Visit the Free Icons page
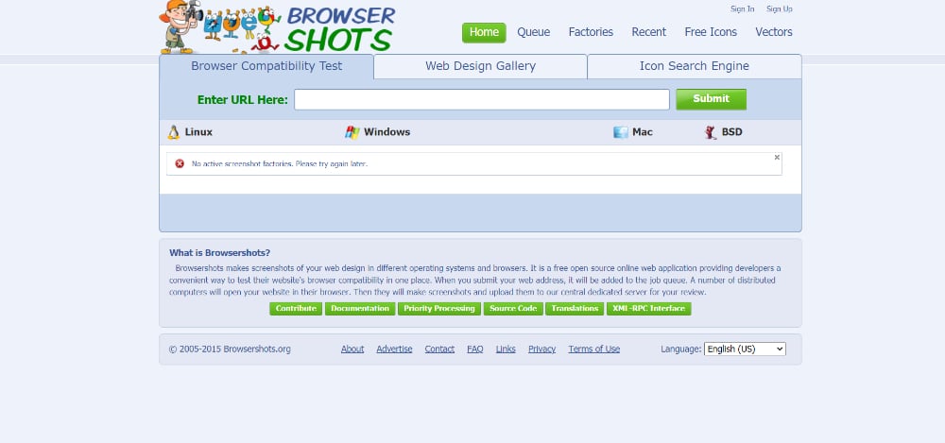The height and width of the screenshot is (443, 945). coord(711,32)
